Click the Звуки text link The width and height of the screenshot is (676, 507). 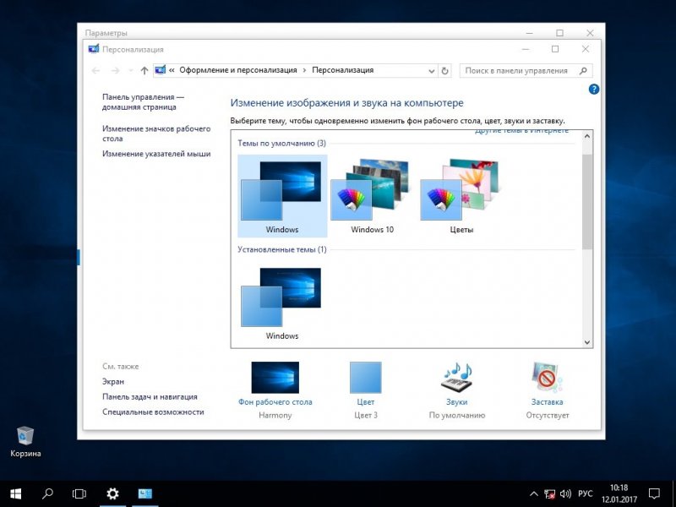tap(456, 402)
